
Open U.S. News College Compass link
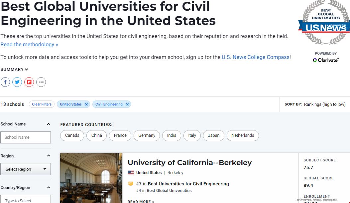[x=256, y=57]
